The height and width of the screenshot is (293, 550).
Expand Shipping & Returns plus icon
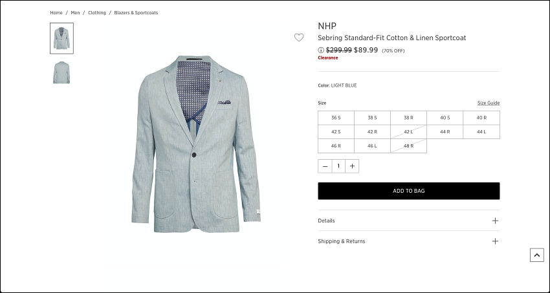click(495, 241)
